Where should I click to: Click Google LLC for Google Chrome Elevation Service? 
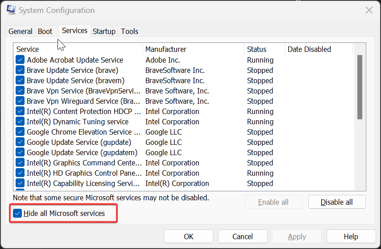(164, 132)
